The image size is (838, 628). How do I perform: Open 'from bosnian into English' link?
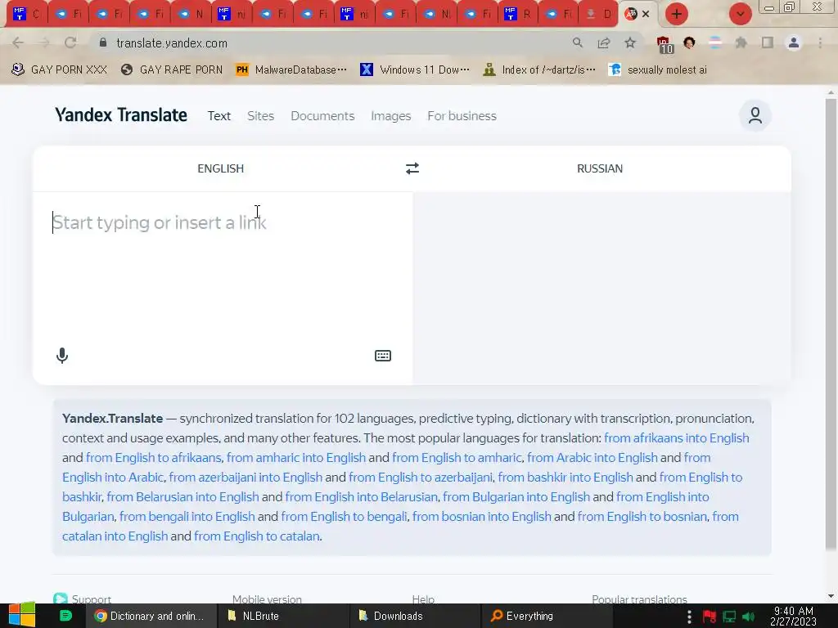point(481,517)
